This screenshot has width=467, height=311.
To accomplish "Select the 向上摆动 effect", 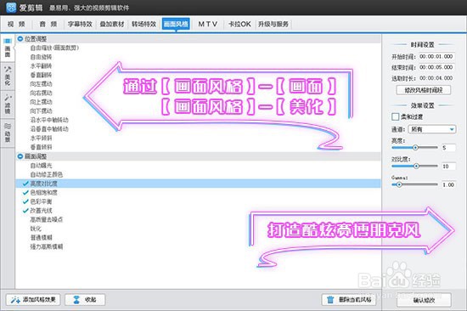I will point(41,102).
